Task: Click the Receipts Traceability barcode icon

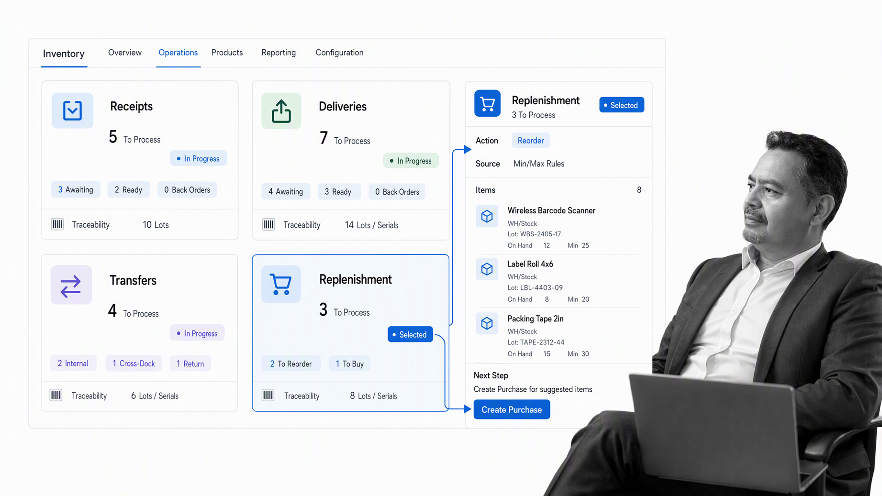Action: click(57, 224)
